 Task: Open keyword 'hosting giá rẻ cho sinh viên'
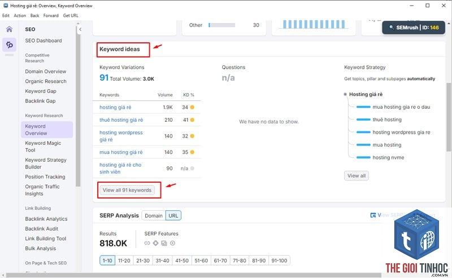(120, 168)
